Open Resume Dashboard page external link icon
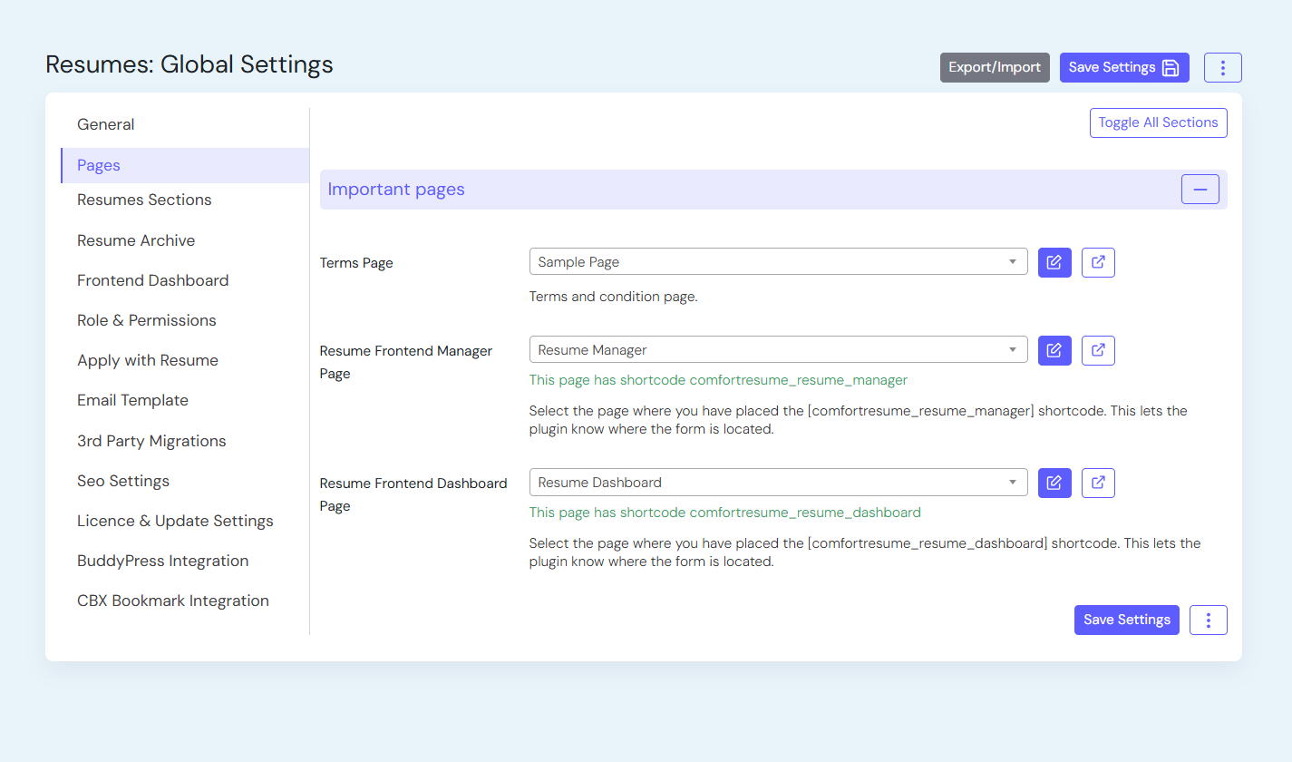The height and width of the screenshot is (762, 1292). [x=1098, y=483]
